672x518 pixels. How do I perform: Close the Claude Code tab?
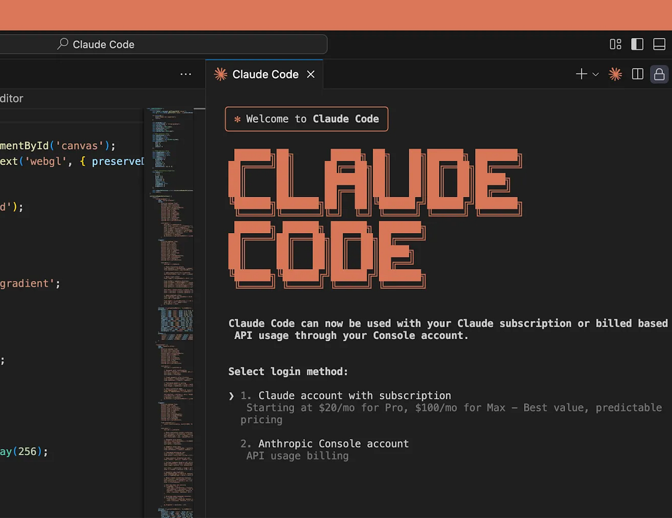[311, 74]
